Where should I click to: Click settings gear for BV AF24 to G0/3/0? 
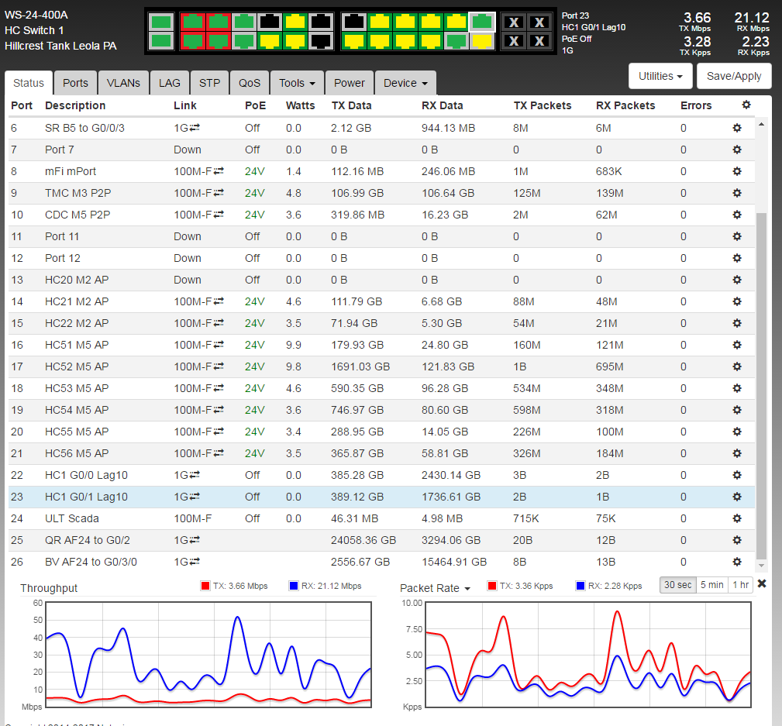click(737, 562)
